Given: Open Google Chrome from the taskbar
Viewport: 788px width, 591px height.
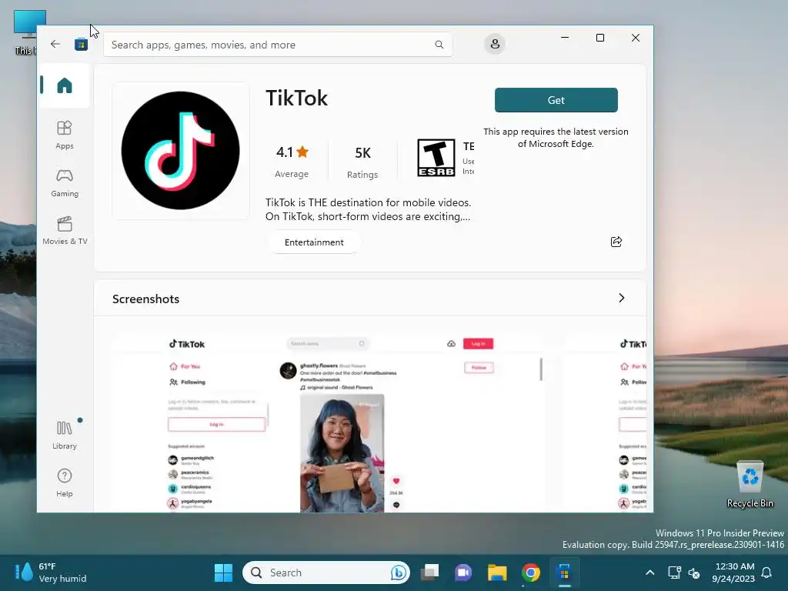Looking at the screenshot, I should (531, 573).
